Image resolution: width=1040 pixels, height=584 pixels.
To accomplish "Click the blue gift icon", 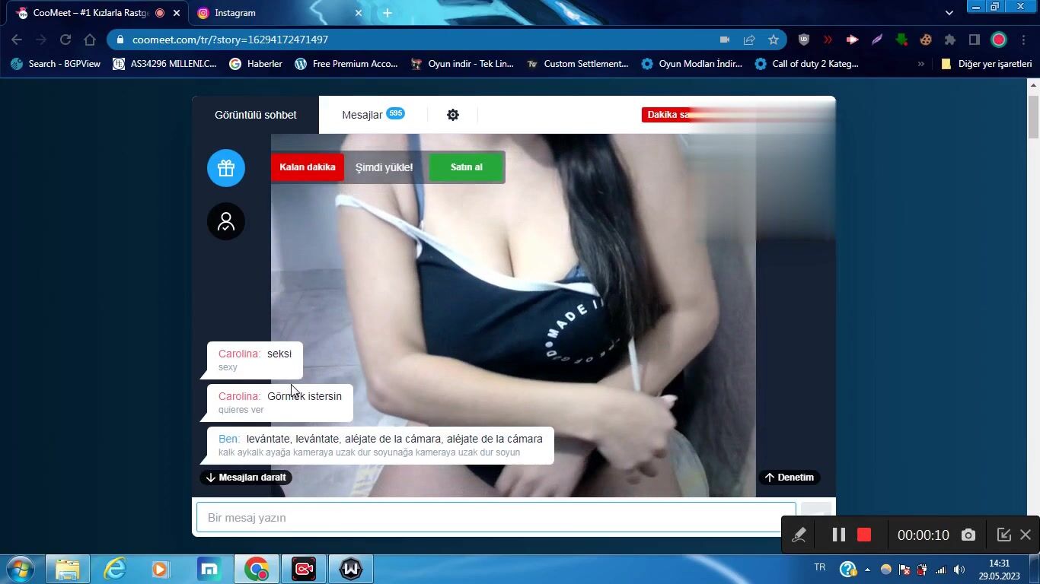I will pyautogui.click(x=226, y=168).
